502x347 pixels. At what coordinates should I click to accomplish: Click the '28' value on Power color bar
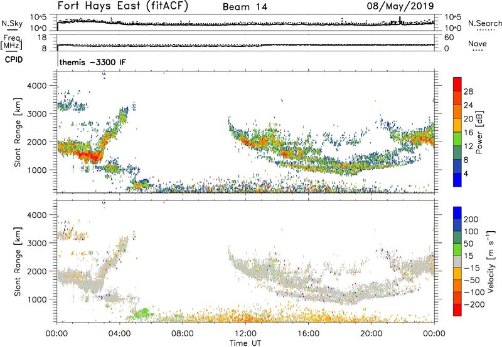tap(468, 91)
